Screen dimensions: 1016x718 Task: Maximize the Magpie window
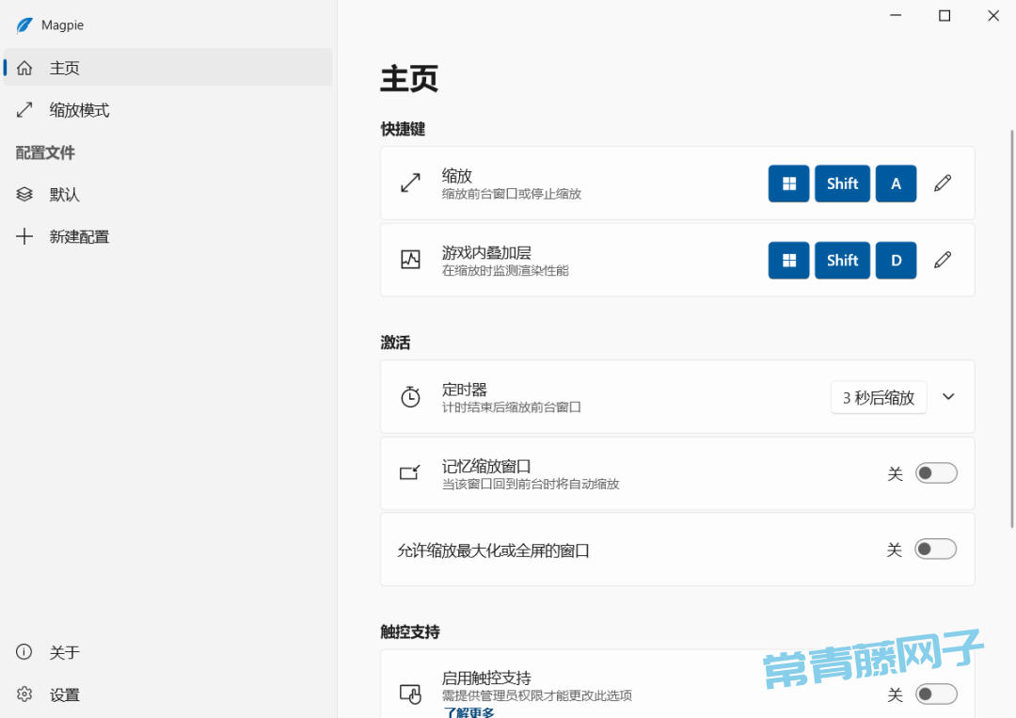pyautogui.click(x=945, y=16)
